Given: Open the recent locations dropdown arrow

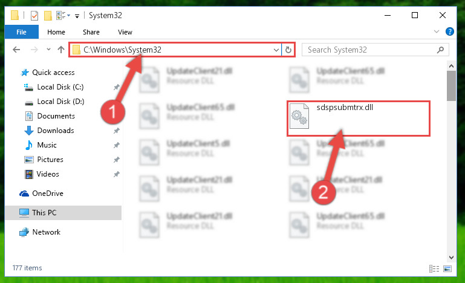Looking at the screenshot, I should [x=48, y=50].
